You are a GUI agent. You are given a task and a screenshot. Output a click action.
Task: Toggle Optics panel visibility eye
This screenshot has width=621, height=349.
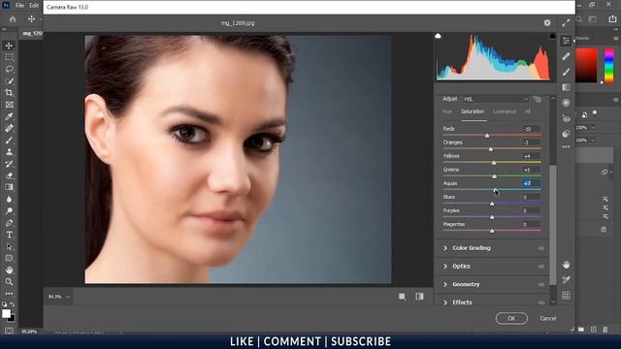541,267
